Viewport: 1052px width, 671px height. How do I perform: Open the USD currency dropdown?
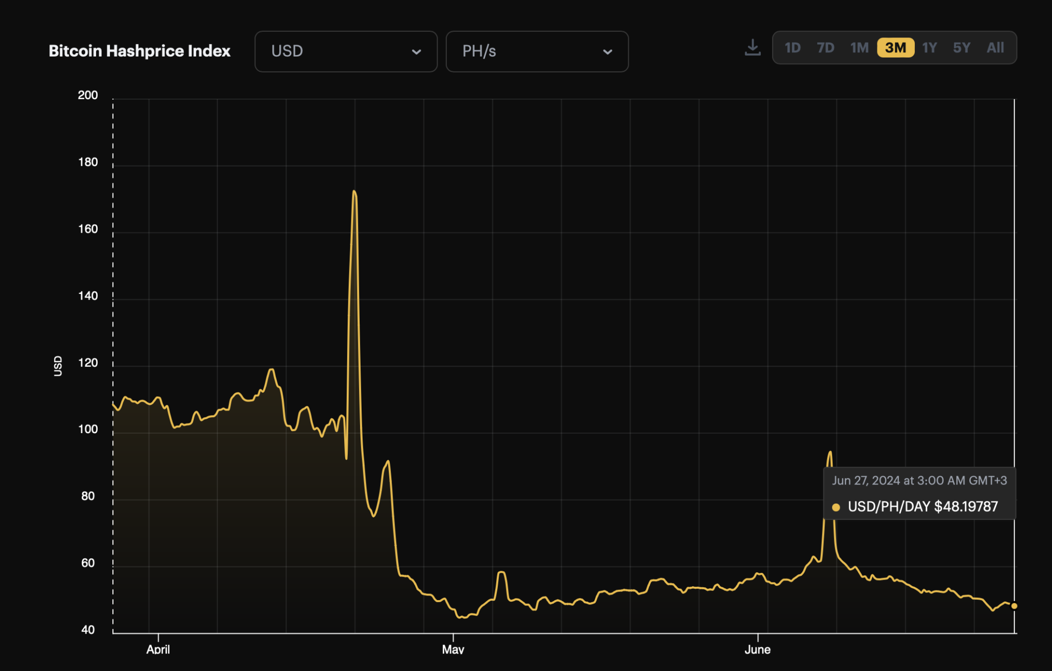tap(346, 51)
